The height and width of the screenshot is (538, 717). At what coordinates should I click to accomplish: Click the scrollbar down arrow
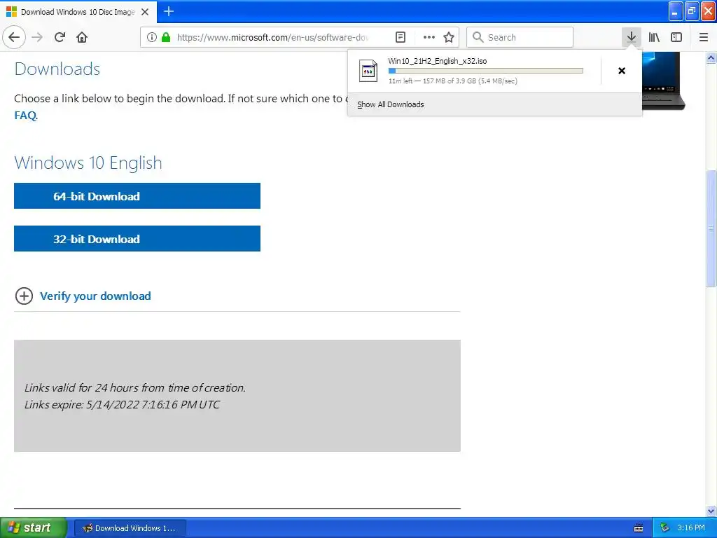(711, 511)
